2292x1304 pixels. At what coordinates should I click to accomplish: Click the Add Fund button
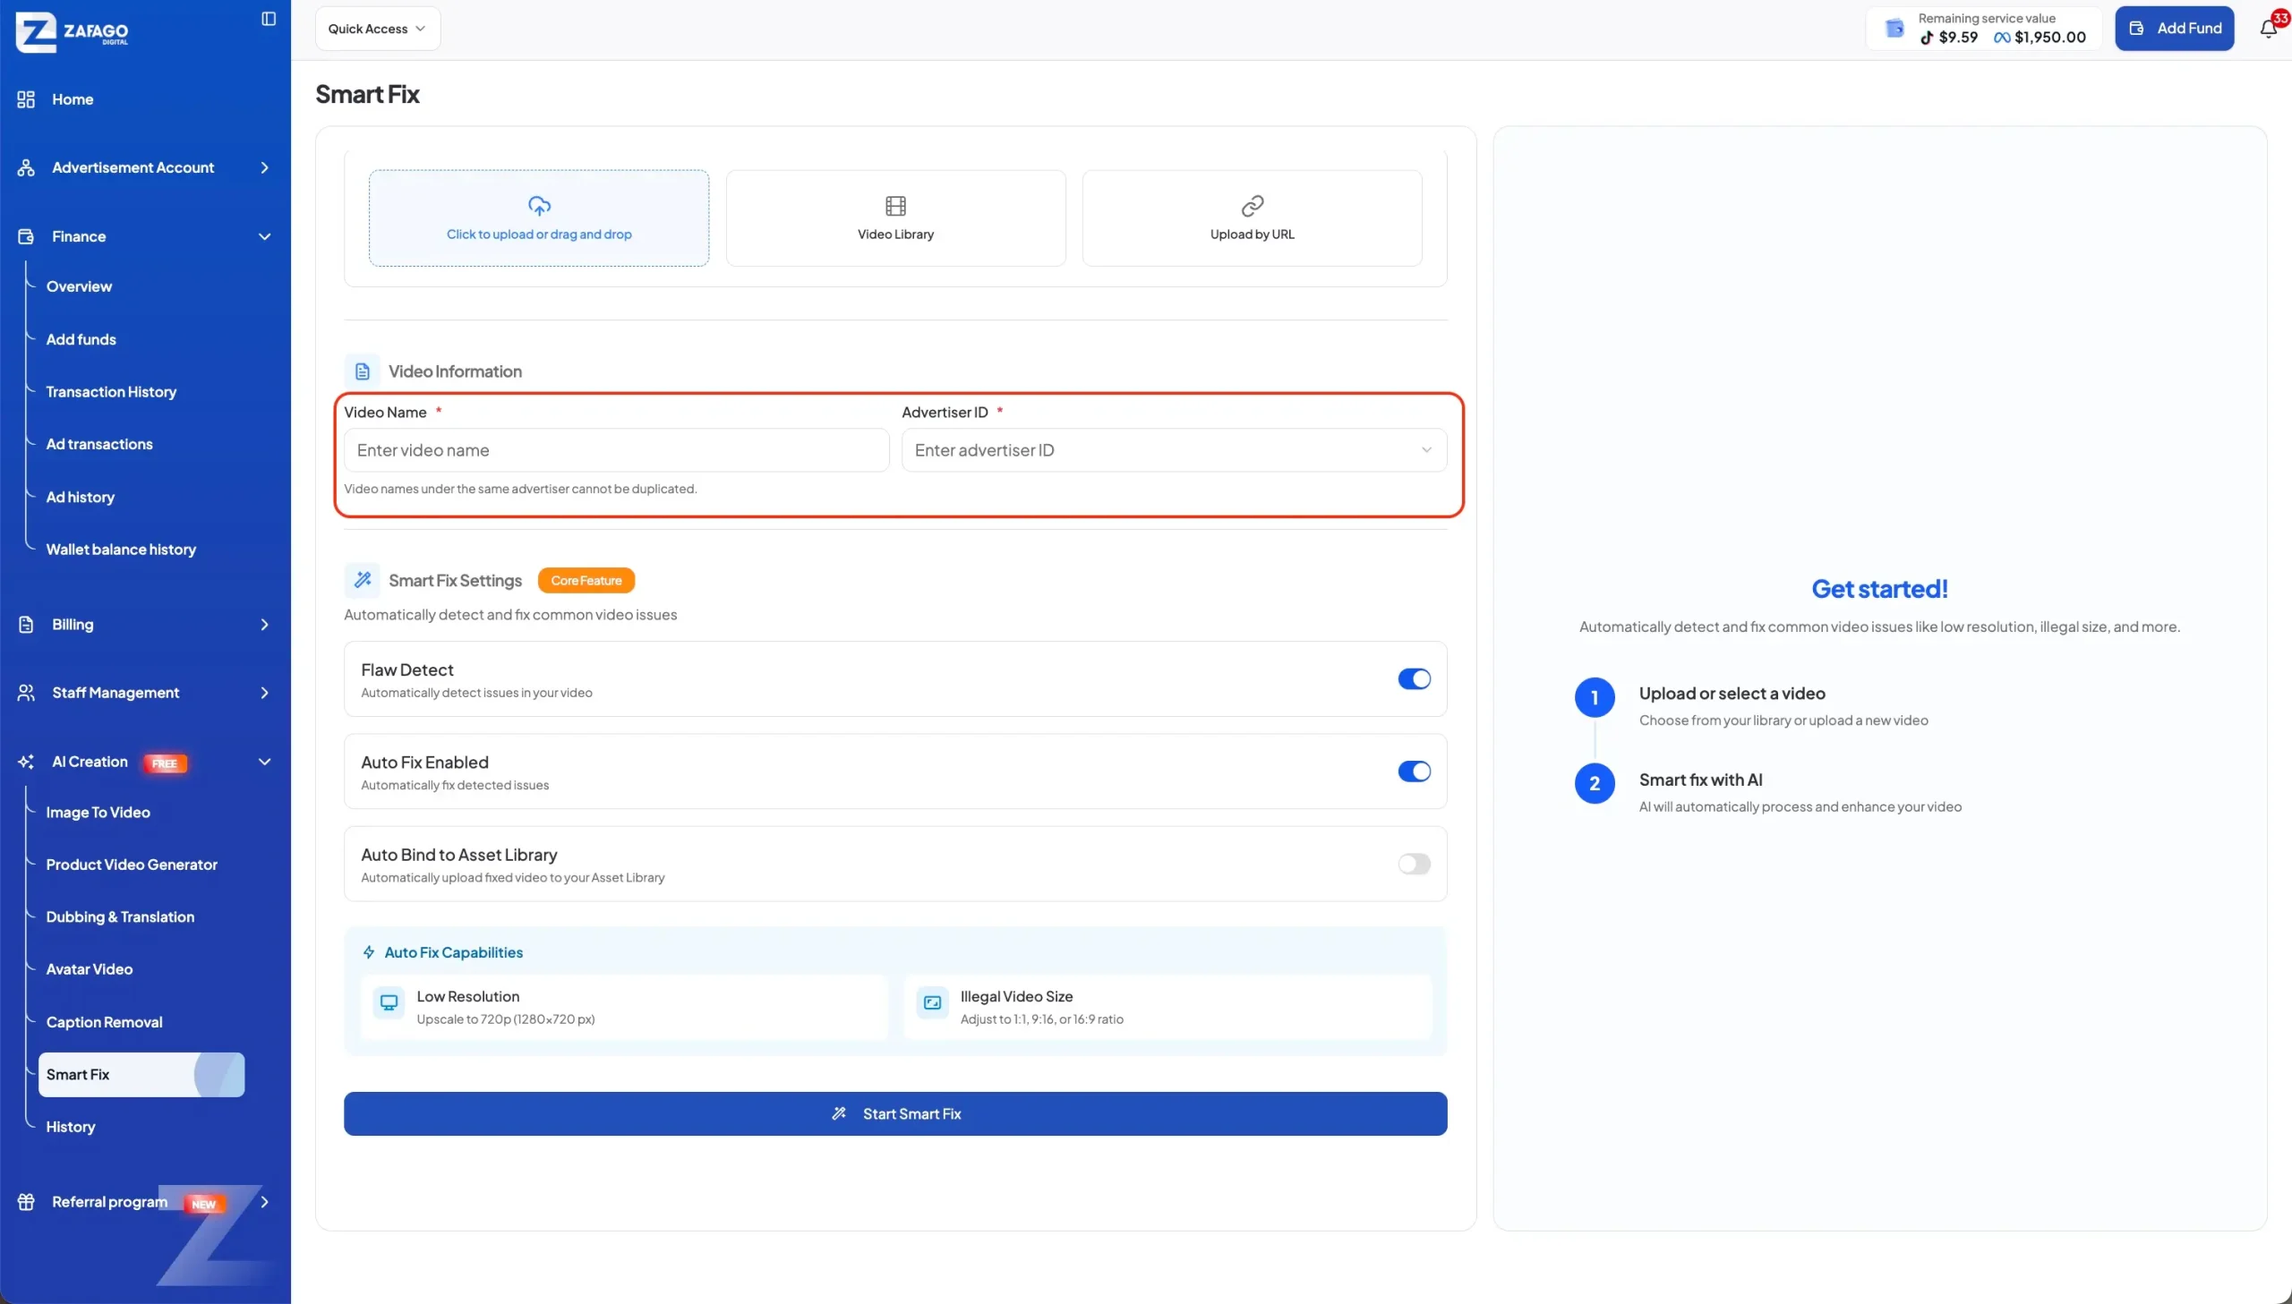[2174, 29]
